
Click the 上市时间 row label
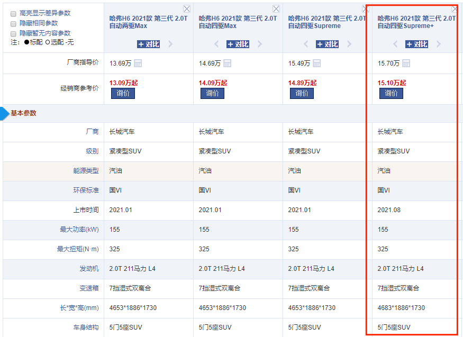[86, 210]
